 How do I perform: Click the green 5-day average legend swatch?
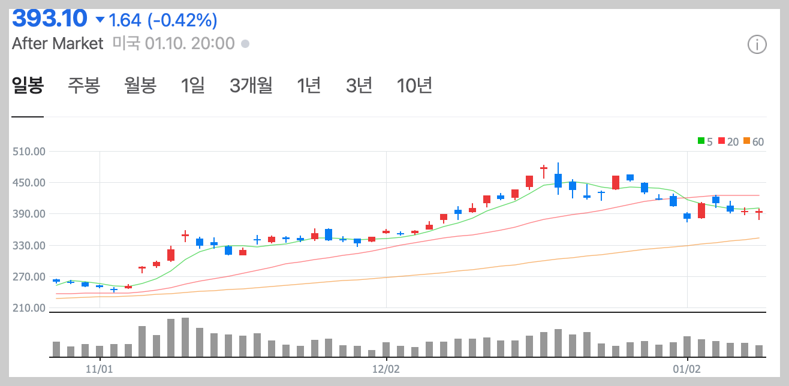[x=701, y=141]
